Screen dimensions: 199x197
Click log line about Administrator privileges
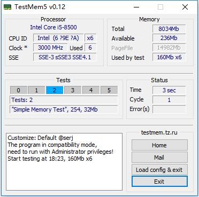click(60, 152)
